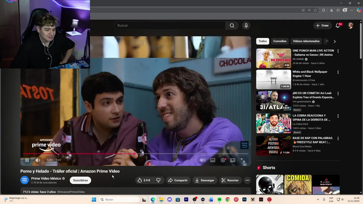This screenshot has width=363, height=204.
Task: Open Google Chrome from the taskbar
Action: tap(228, 199)
